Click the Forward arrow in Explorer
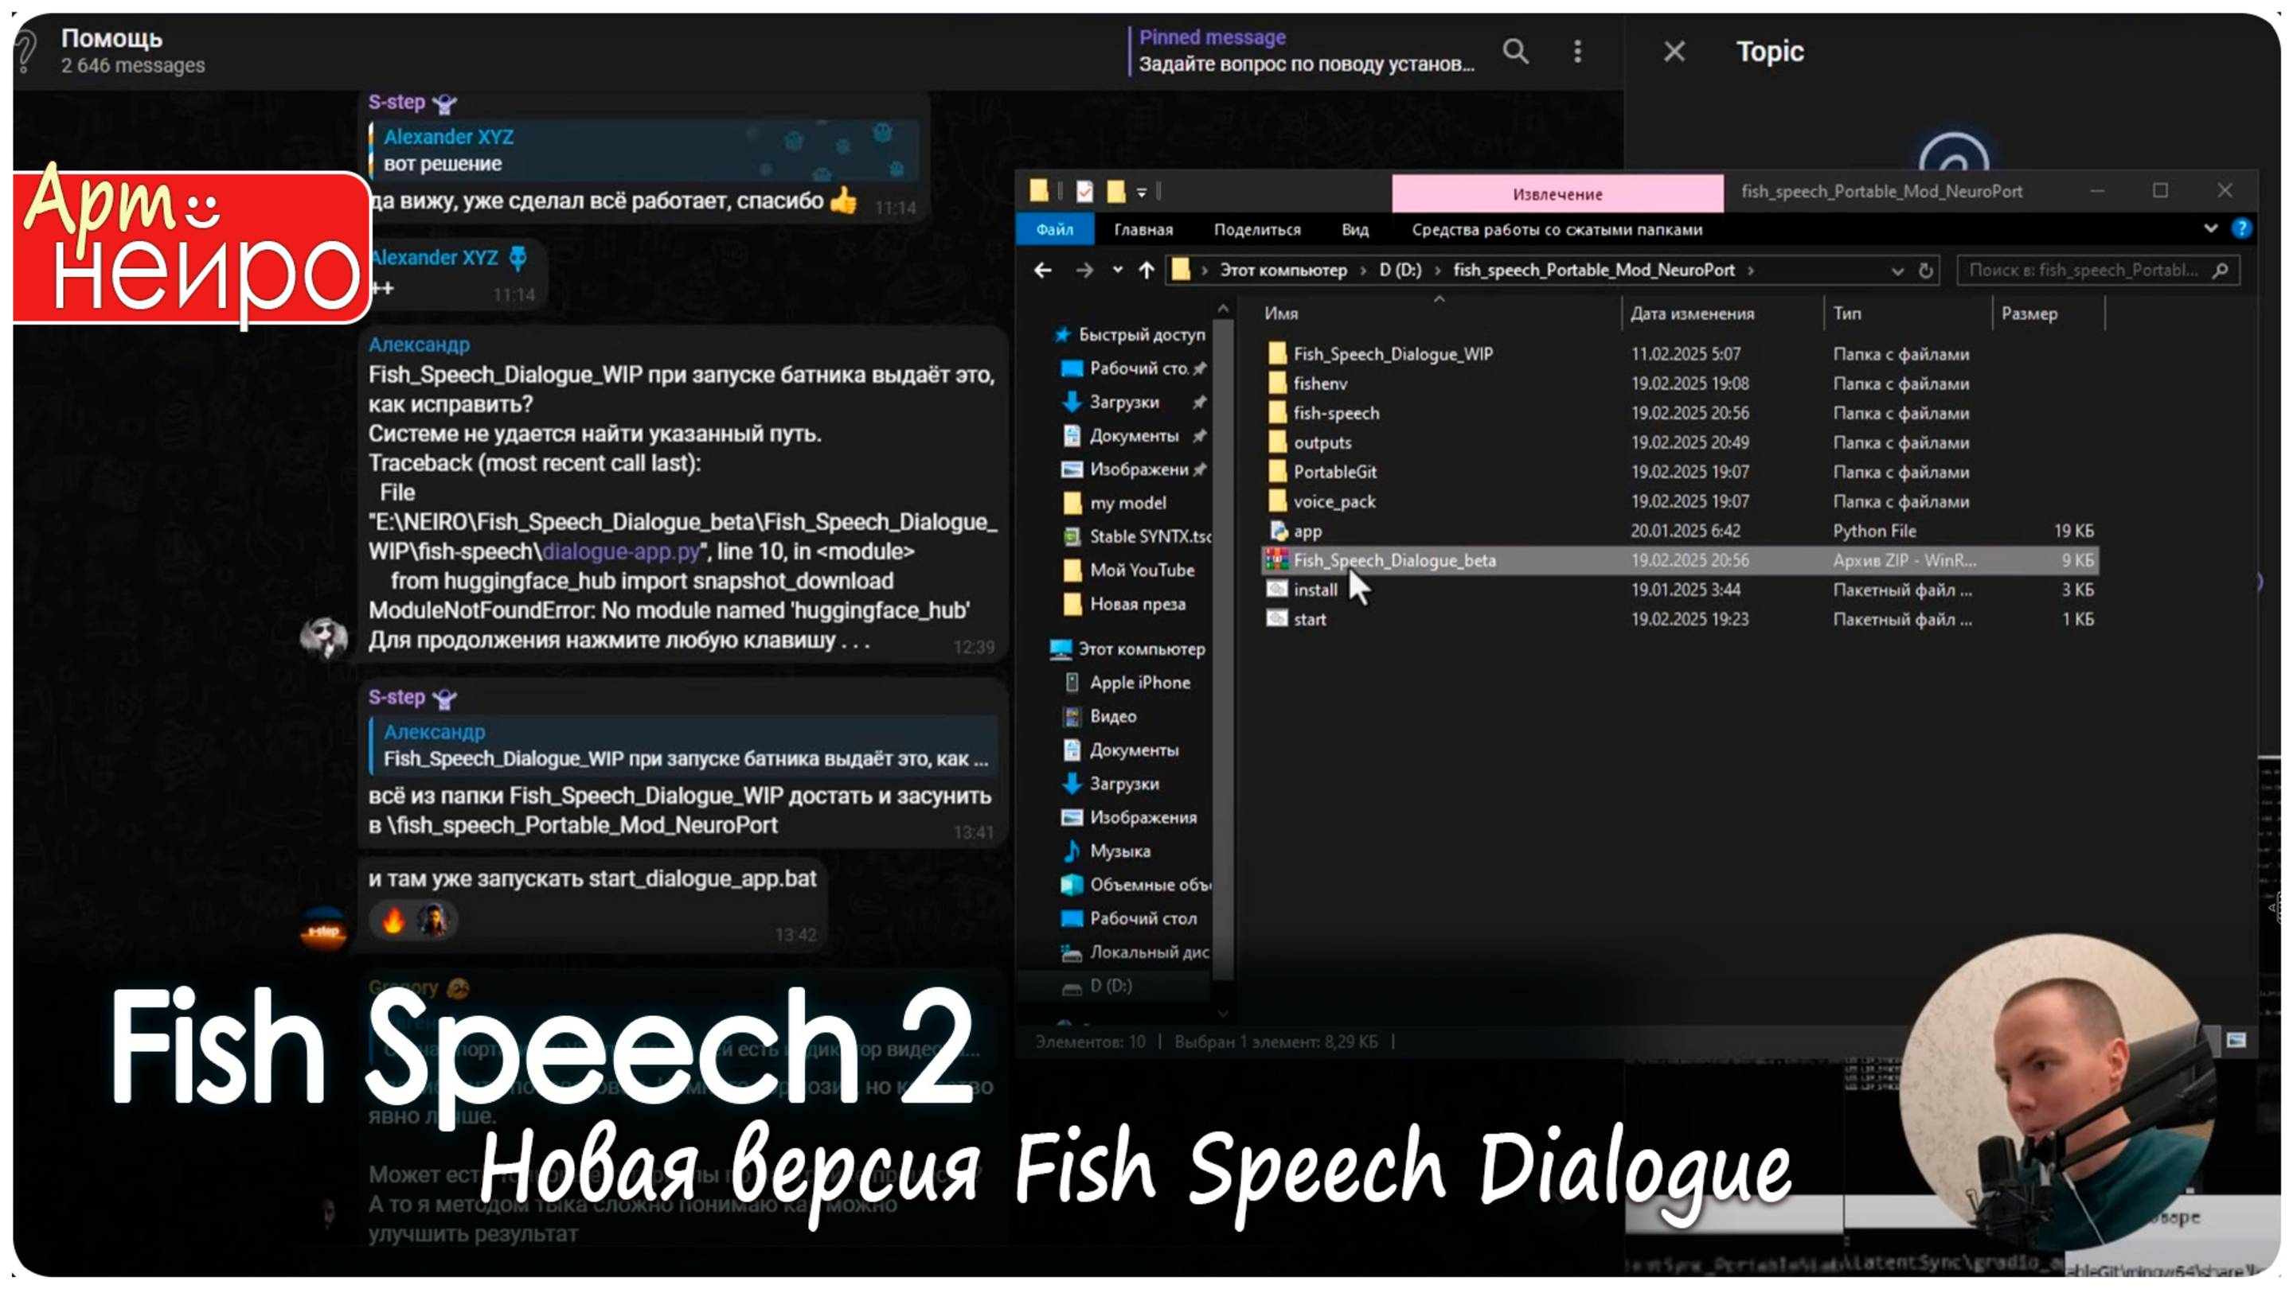 (1084, 270)
